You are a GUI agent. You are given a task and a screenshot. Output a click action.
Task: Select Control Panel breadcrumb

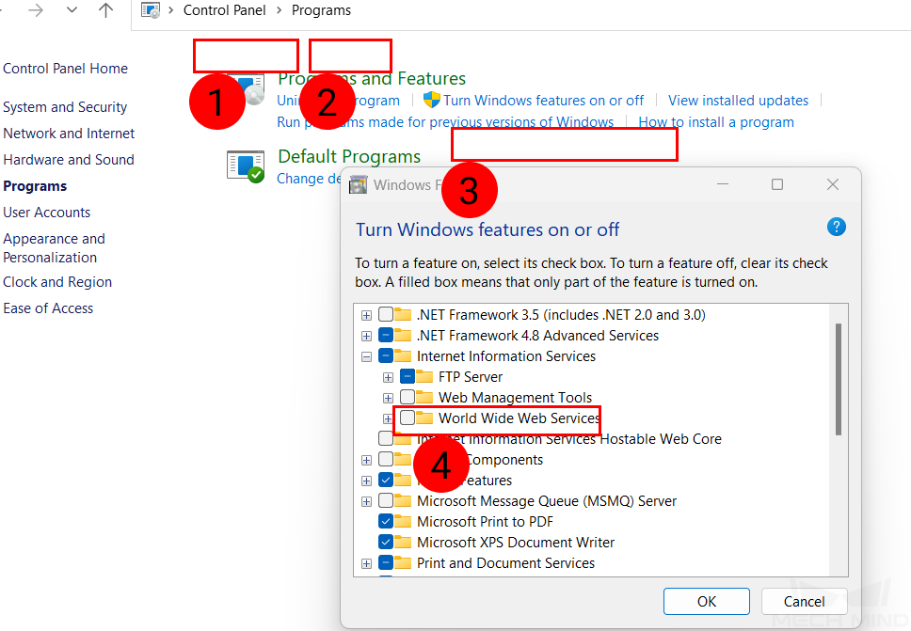pyautogui.click(x=224, y=10)
